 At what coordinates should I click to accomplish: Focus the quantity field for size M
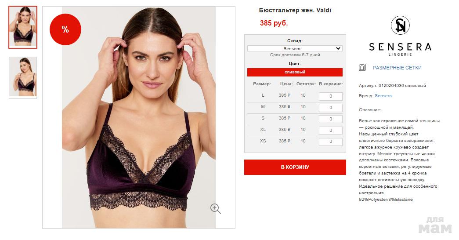[x=330, y=108]
